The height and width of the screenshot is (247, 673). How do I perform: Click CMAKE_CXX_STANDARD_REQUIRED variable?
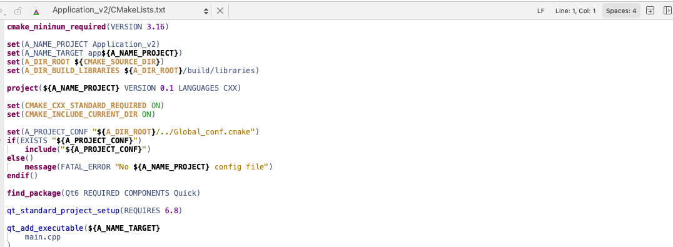tap(86, 105)
